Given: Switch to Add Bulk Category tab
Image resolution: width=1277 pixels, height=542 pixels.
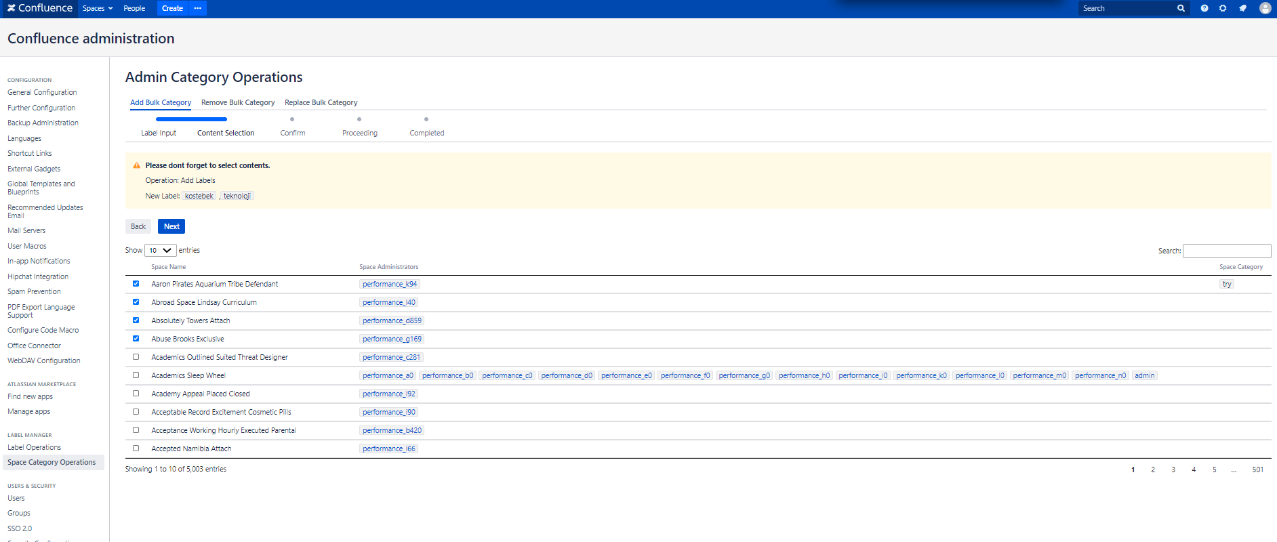Looking at the screenshot, I should pos(161,103).
